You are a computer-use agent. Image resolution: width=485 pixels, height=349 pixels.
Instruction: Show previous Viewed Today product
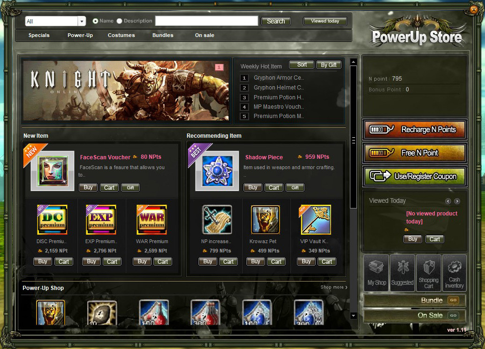point(448,201)
